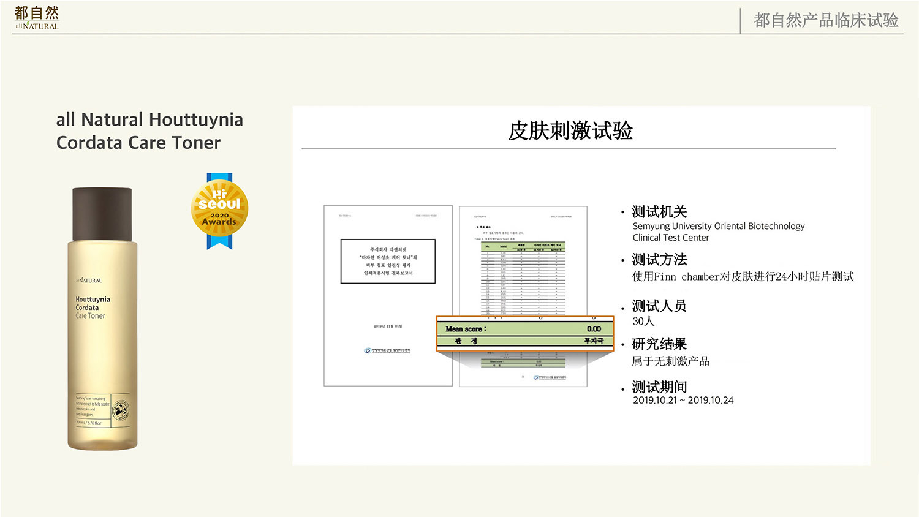
Task: Click the institution logo on report cover page
Action: pyautogui.click(x=387, y=350)
